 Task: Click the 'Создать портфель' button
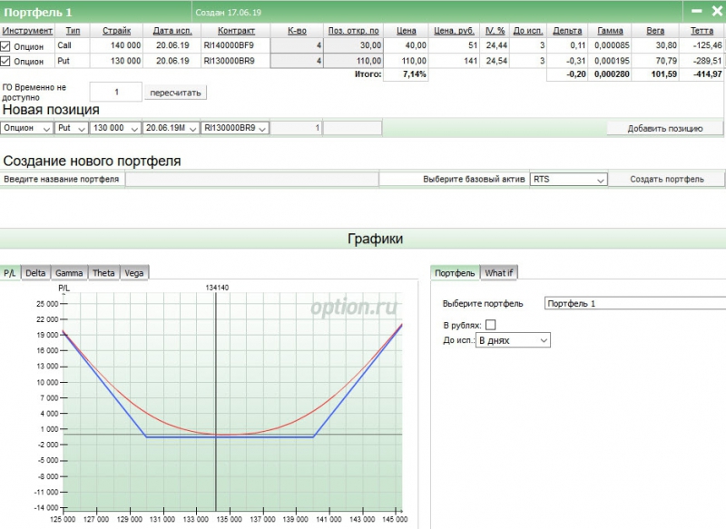666,180
